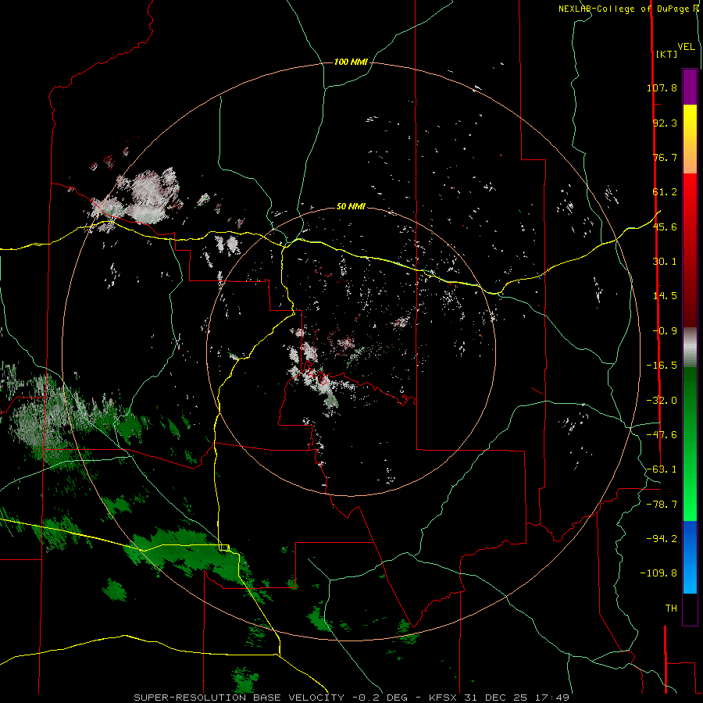Image resolution: width=703 pixels, height=703 pixels.
Task: Click the -109.8 velocity scale value
Action: tap(658, 573)
